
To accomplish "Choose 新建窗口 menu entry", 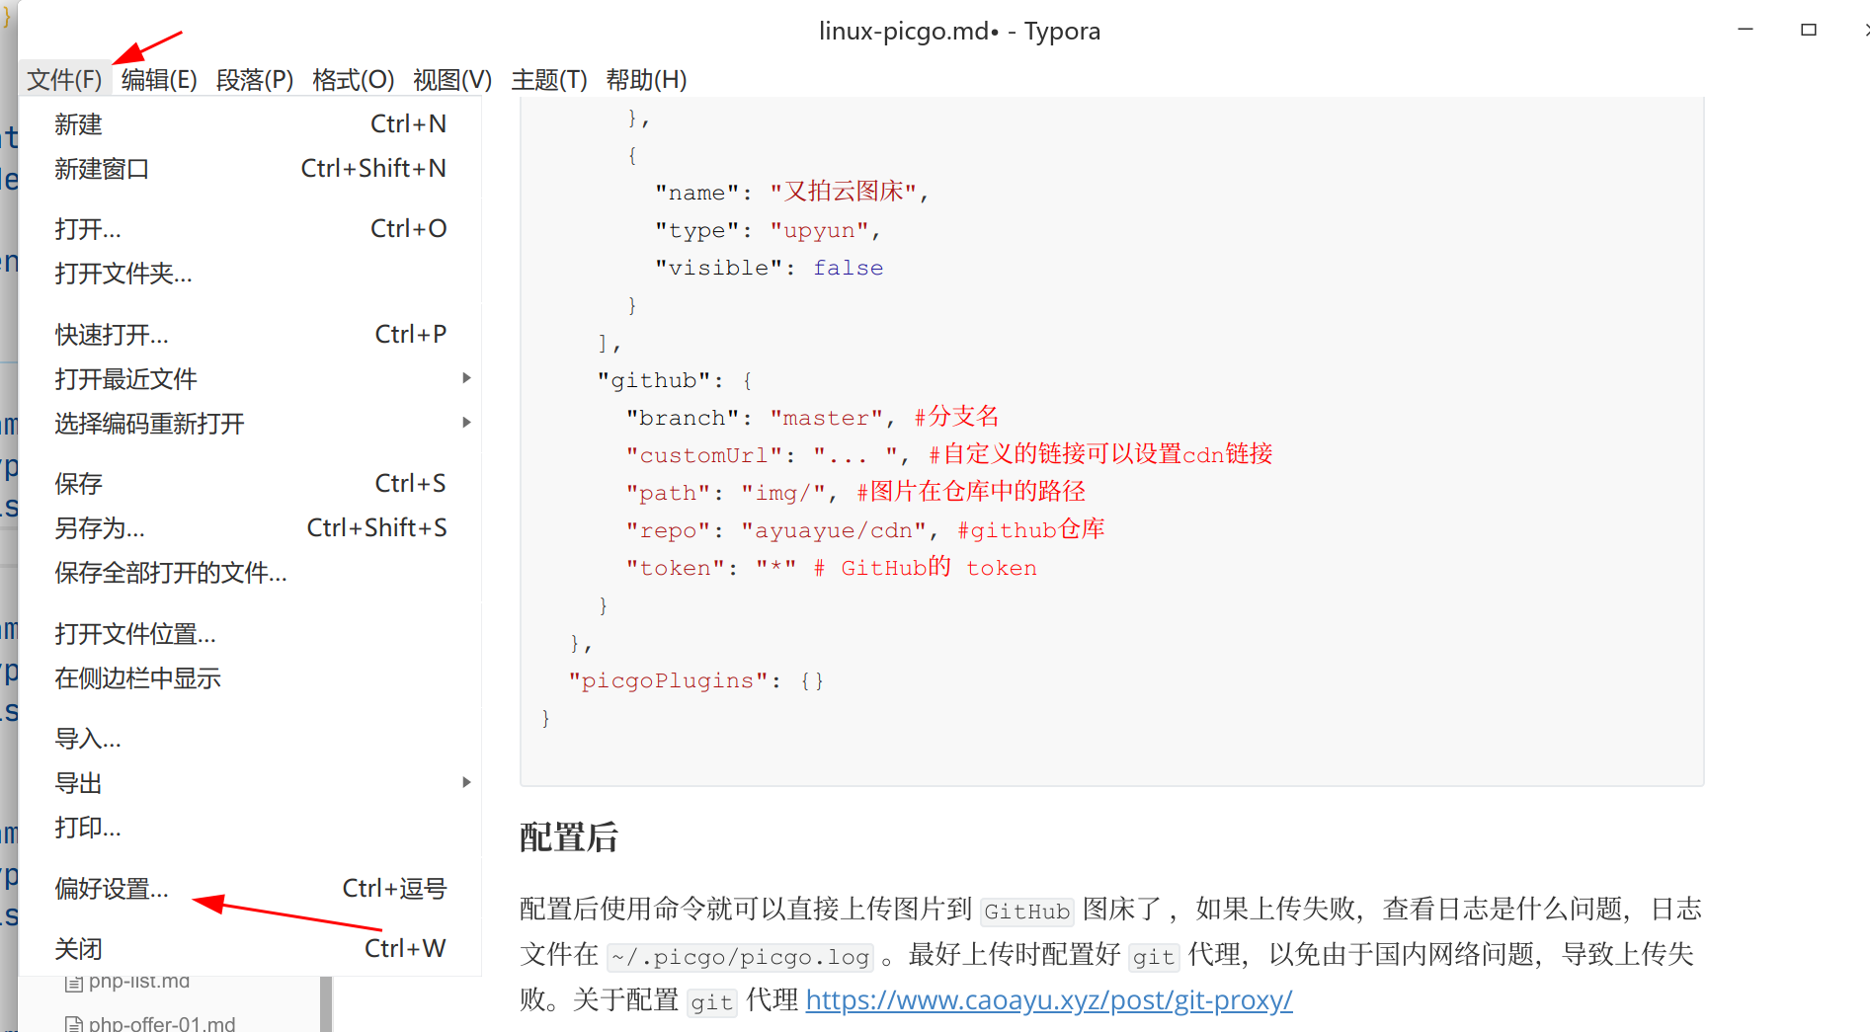I will coord(250,169).
